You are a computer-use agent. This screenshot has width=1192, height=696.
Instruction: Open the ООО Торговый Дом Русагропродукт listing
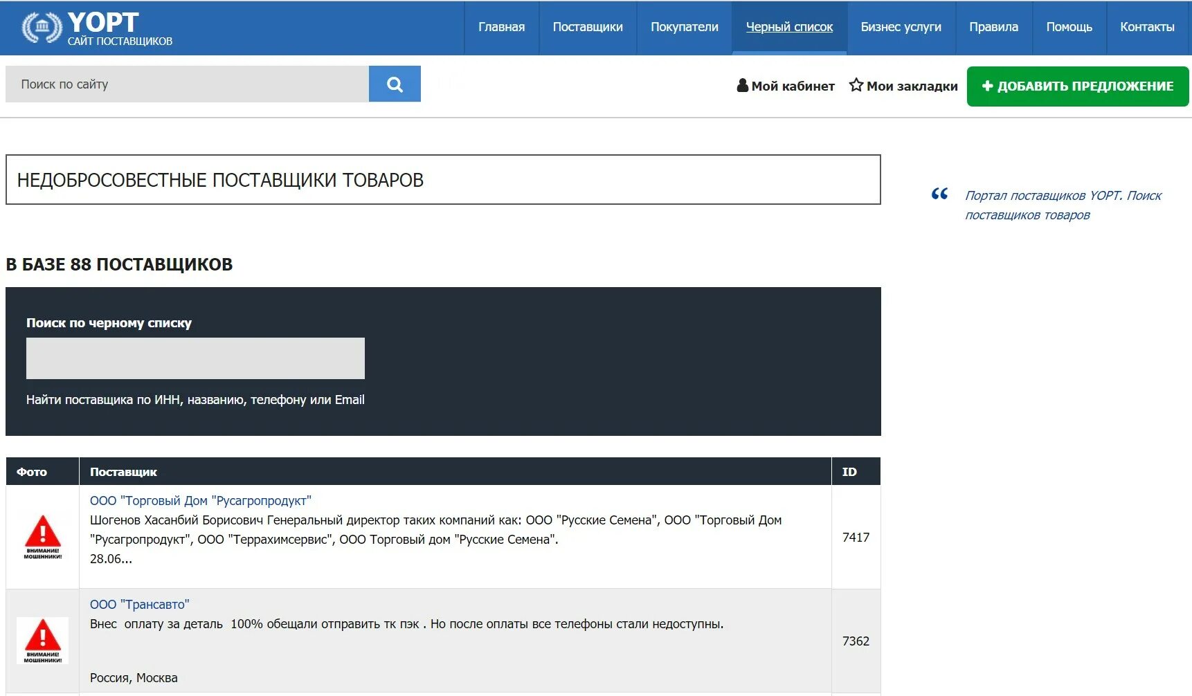point(202,501)
